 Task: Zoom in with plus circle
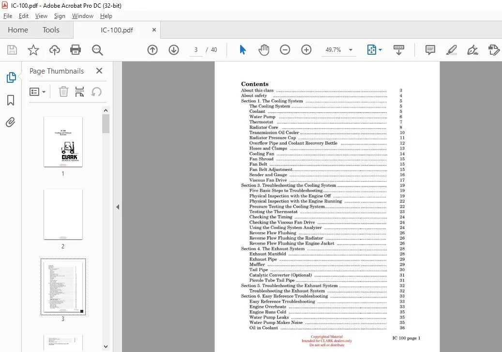click(x=306, y=50)
